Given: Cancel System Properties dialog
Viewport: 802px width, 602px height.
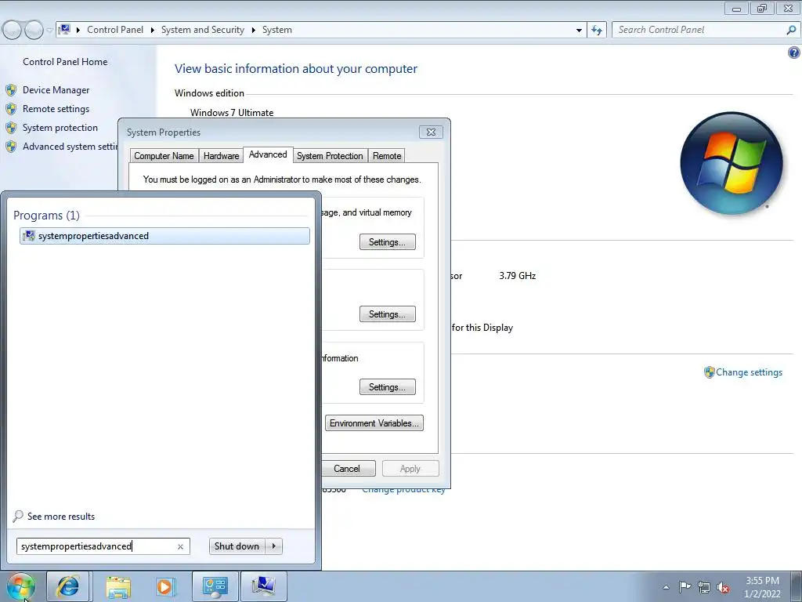Looking at the screenshot, I should coord(348,469).
